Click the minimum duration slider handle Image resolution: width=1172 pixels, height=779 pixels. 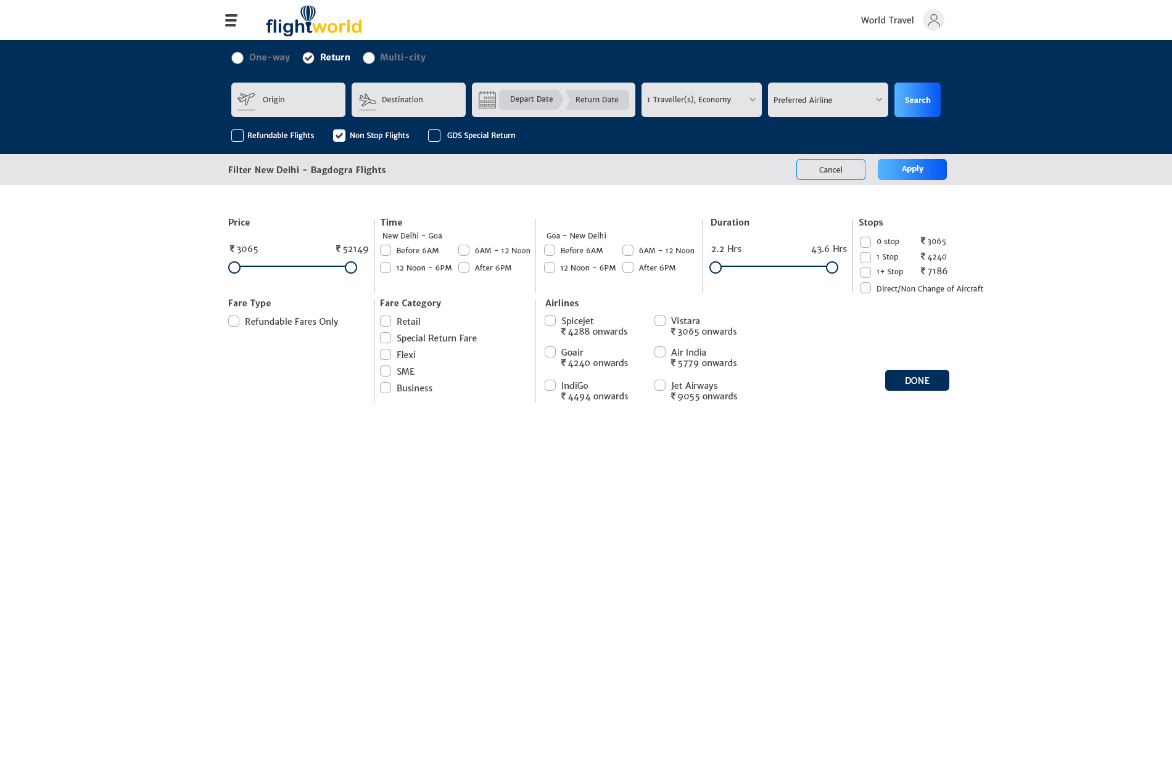pos(716,267)
